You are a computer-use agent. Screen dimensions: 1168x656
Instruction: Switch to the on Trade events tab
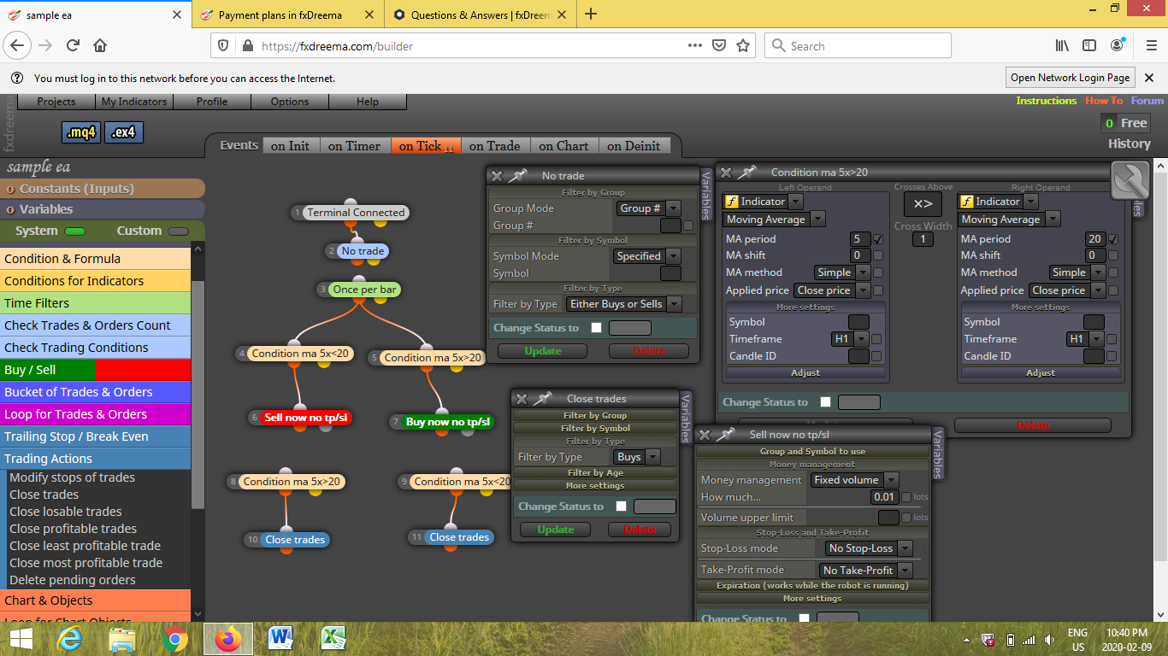(x=494, y=146)
